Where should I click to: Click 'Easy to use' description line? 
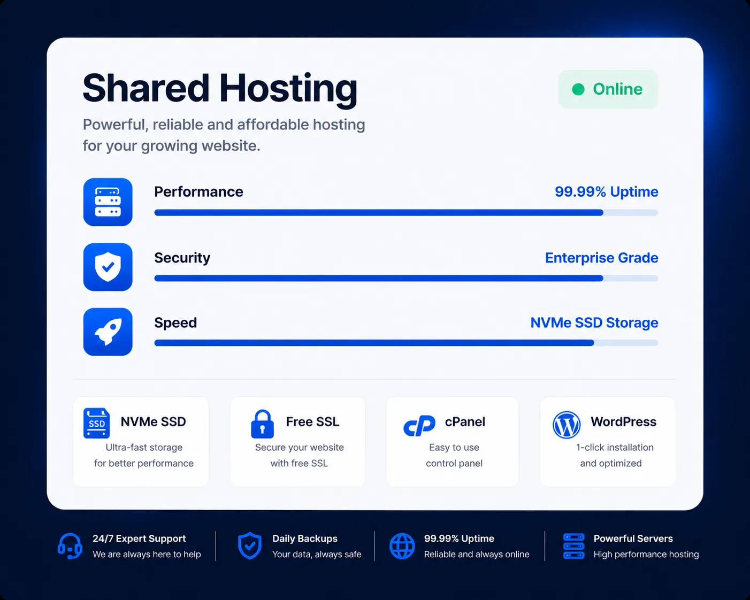[x=454, y=448]
